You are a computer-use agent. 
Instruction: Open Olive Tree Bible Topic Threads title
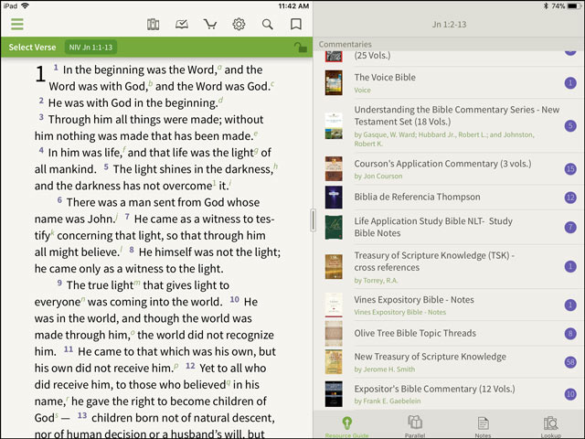415,333
